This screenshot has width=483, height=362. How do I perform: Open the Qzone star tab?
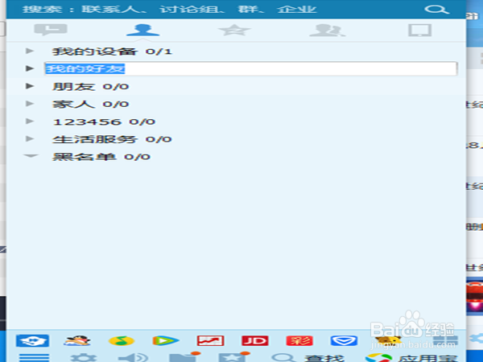[234, 30]
